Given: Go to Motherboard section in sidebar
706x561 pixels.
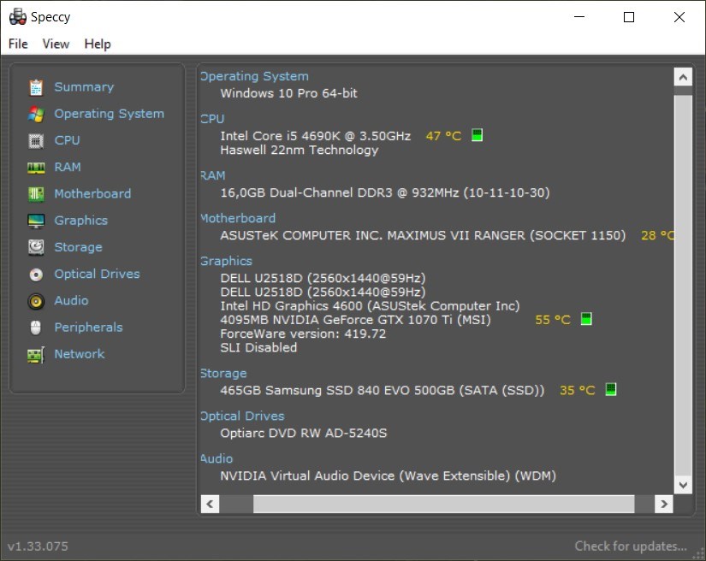Looking at the screenshot, I should tap(92, 194).
